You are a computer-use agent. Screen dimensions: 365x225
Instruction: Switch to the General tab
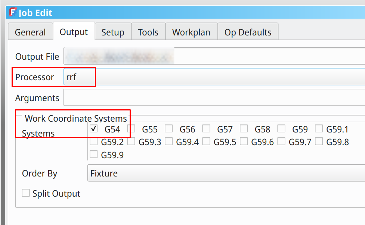click(30, 32)
